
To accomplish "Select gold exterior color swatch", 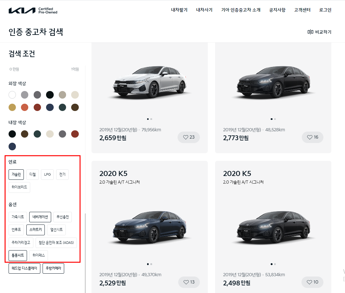I will 12,107.
